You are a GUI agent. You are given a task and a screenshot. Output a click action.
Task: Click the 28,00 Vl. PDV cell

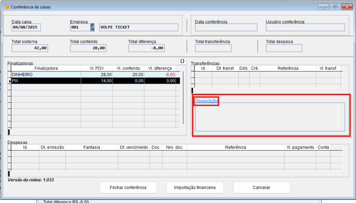[97, 75]
